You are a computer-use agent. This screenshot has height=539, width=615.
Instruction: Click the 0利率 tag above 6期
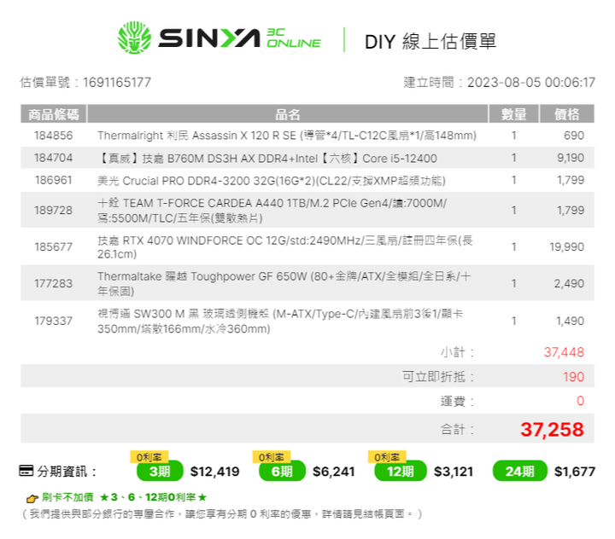[272, 457]
